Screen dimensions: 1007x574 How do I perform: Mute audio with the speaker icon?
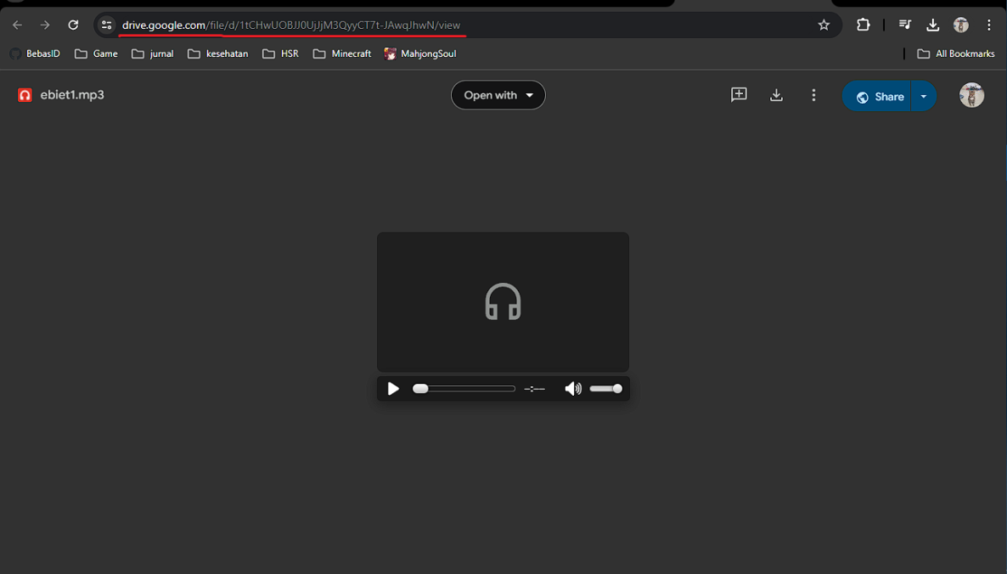click(573, 388)
